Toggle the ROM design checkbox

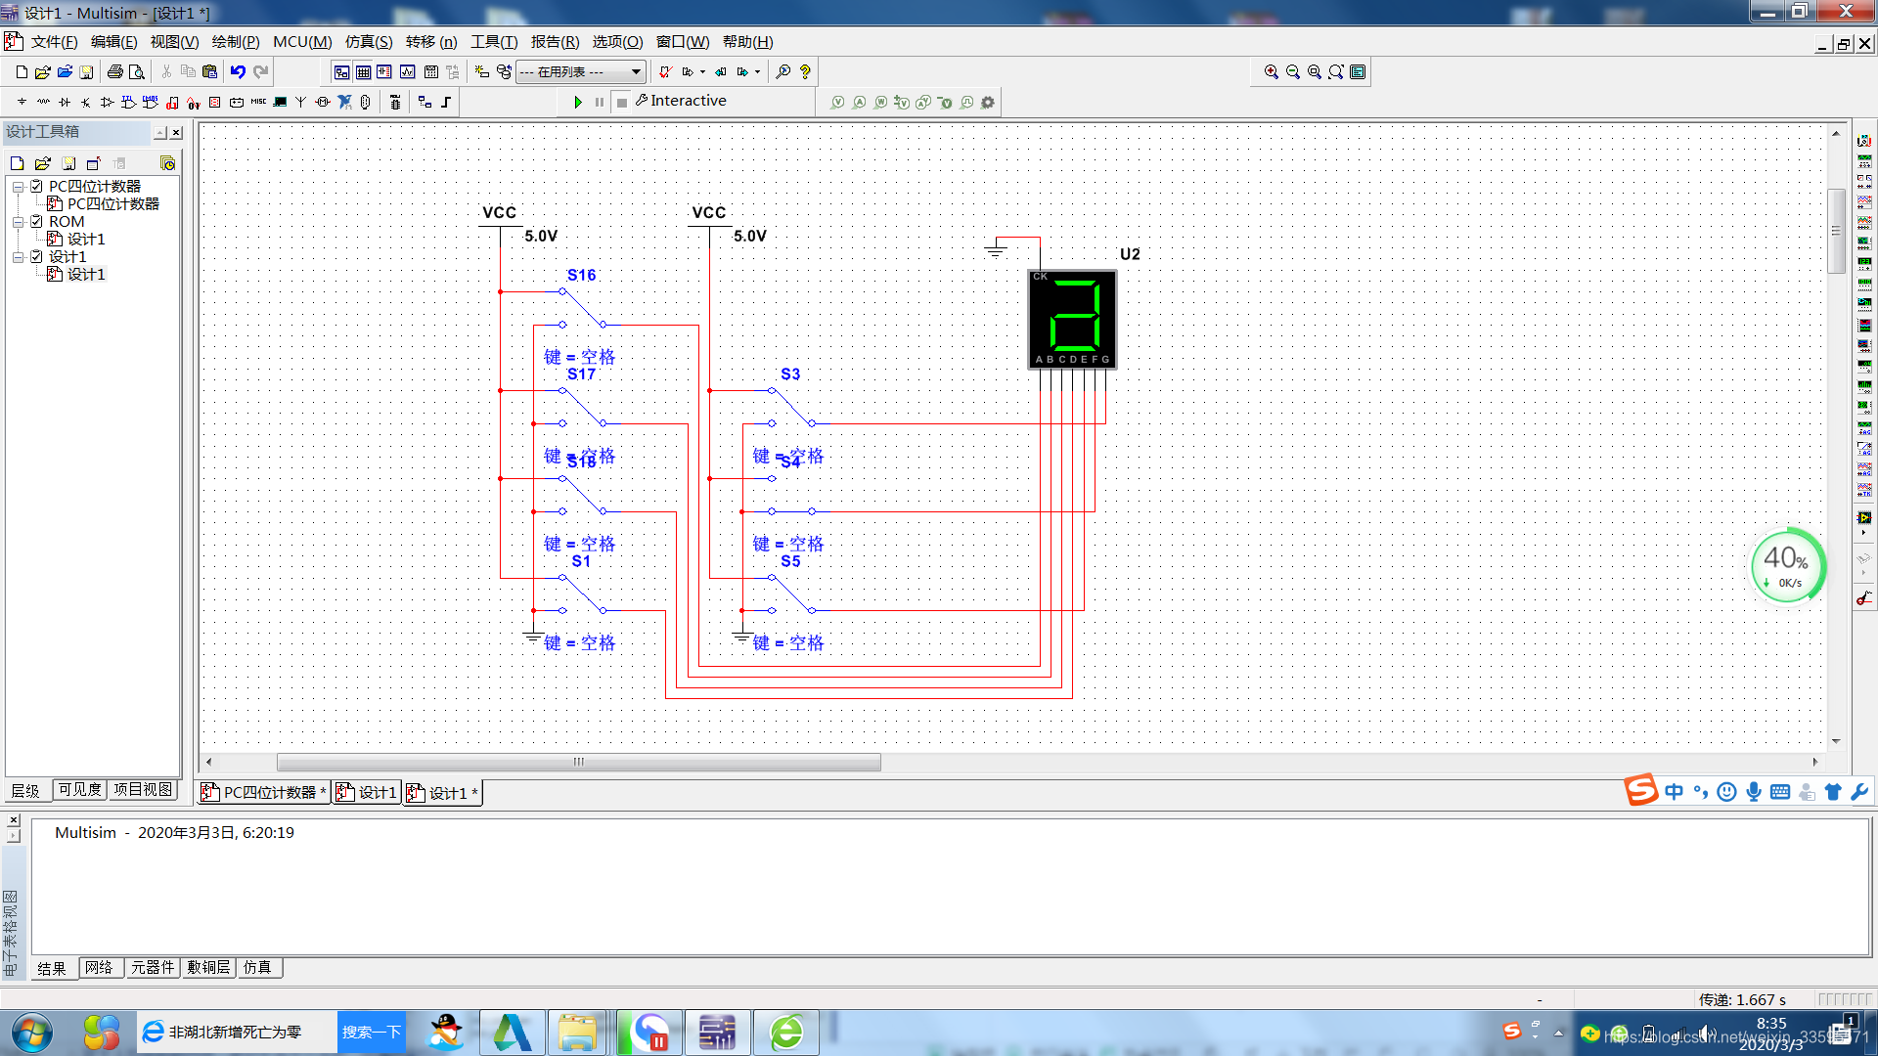click(x=36, y=222)
